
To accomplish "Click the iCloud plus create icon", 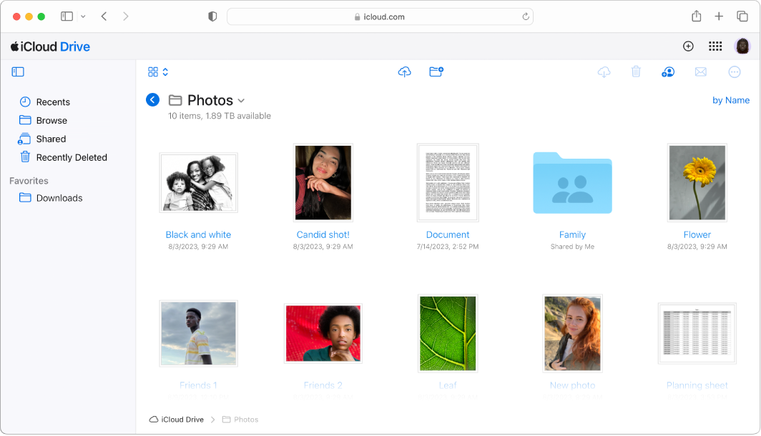I will [688, 46].
